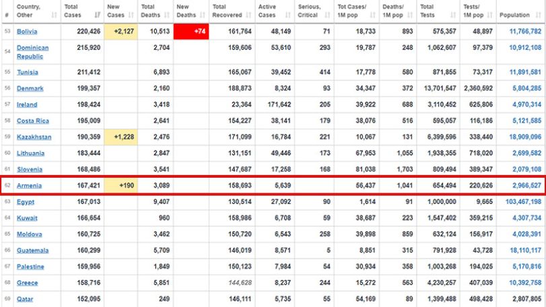Sort by Total Recovered sort icon

pos(248,15)
